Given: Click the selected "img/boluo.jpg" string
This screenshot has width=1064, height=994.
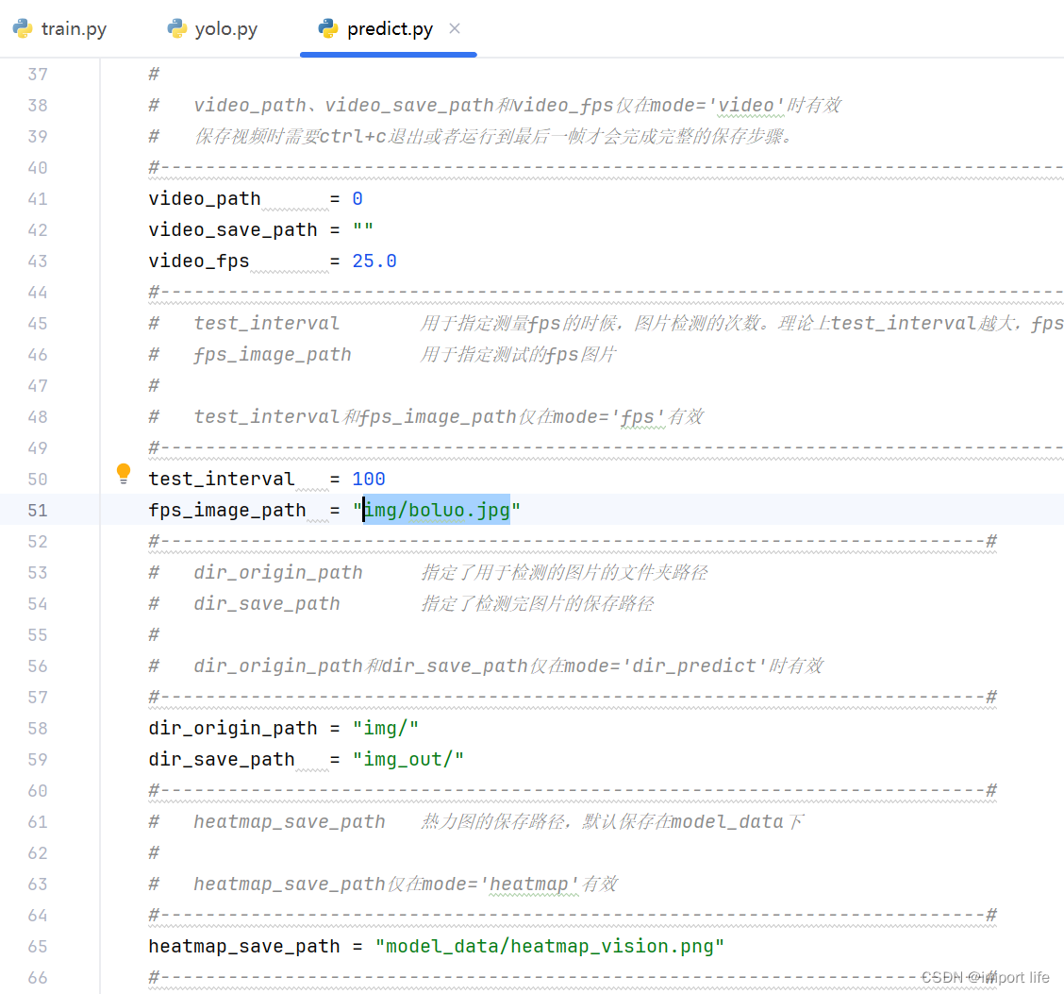Looking at the screenshot, I should (x=437, y=511).
